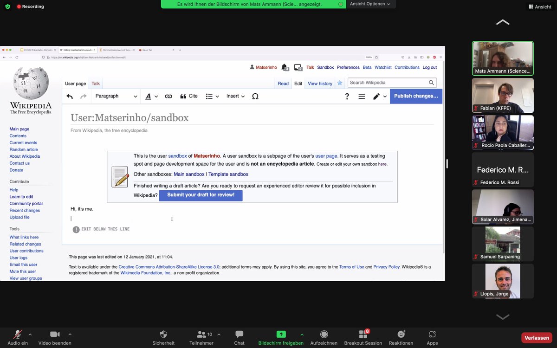This screenshot has height=348, width=557.
Task: Open page options hamburger menu
Action: pos(362,97)
